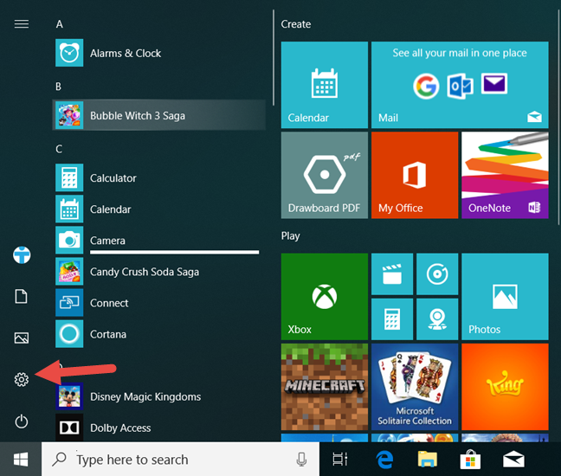The width and height of the screenshot is (561, 476).
Task: Open Candy Crush Soda Saga
Action: 159,272
